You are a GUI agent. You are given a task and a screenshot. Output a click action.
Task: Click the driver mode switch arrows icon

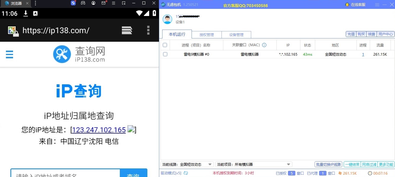(186, 173)
